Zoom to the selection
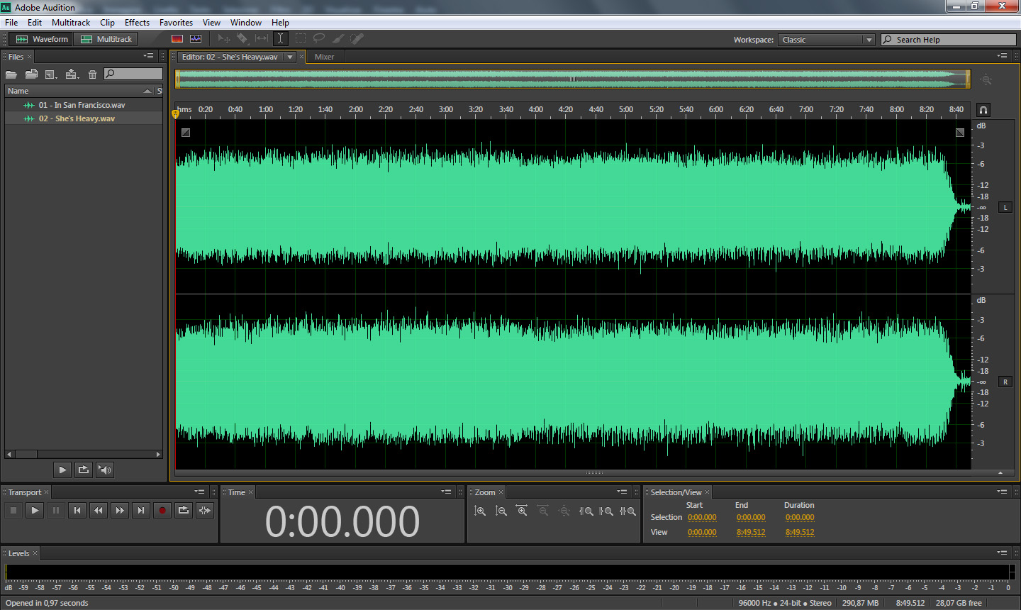Viewport: 1021px width, 610px height. [627, 511]
